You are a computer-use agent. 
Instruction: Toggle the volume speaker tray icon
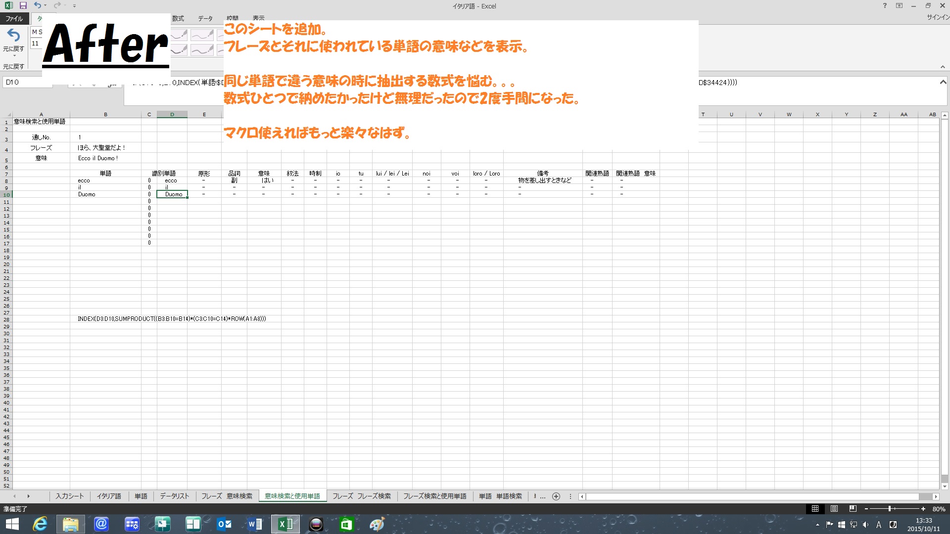click(865, 525)
